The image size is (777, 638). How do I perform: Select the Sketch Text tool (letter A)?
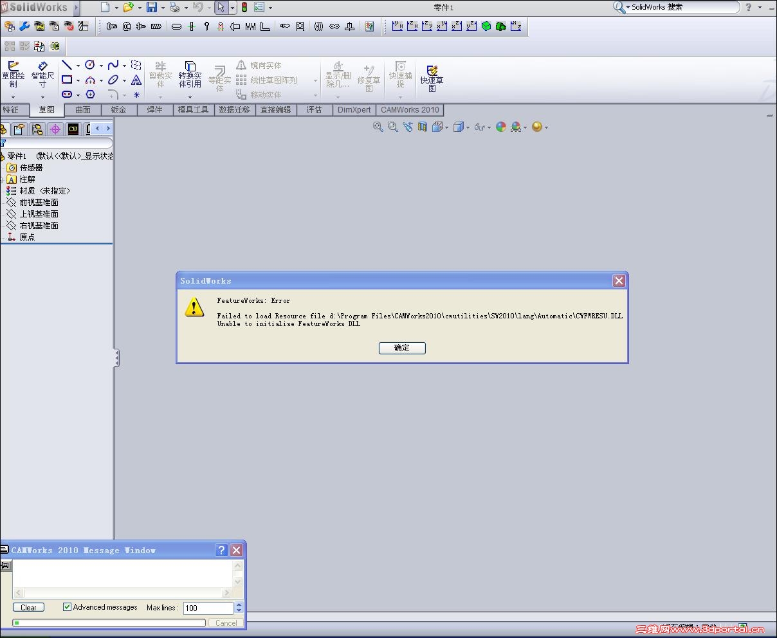pyautogui.click(x=136, y=80)
